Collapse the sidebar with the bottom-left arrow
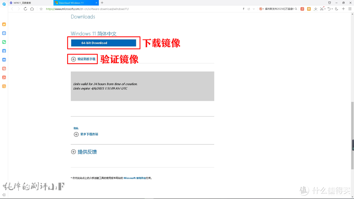354x199 pixels. pos(4,195)
